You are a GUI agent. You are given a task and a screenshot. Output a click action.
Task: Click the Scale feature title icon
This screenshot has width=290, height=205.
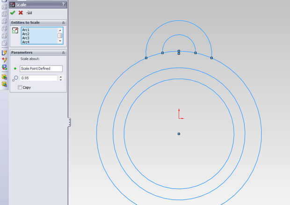12,4
